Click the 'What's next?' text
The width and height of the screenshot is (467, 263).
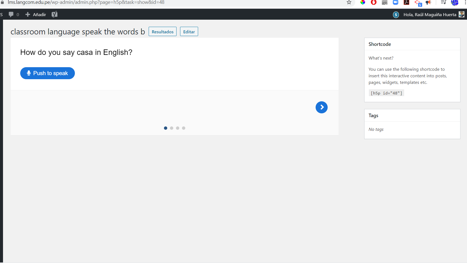pos(381,58)
